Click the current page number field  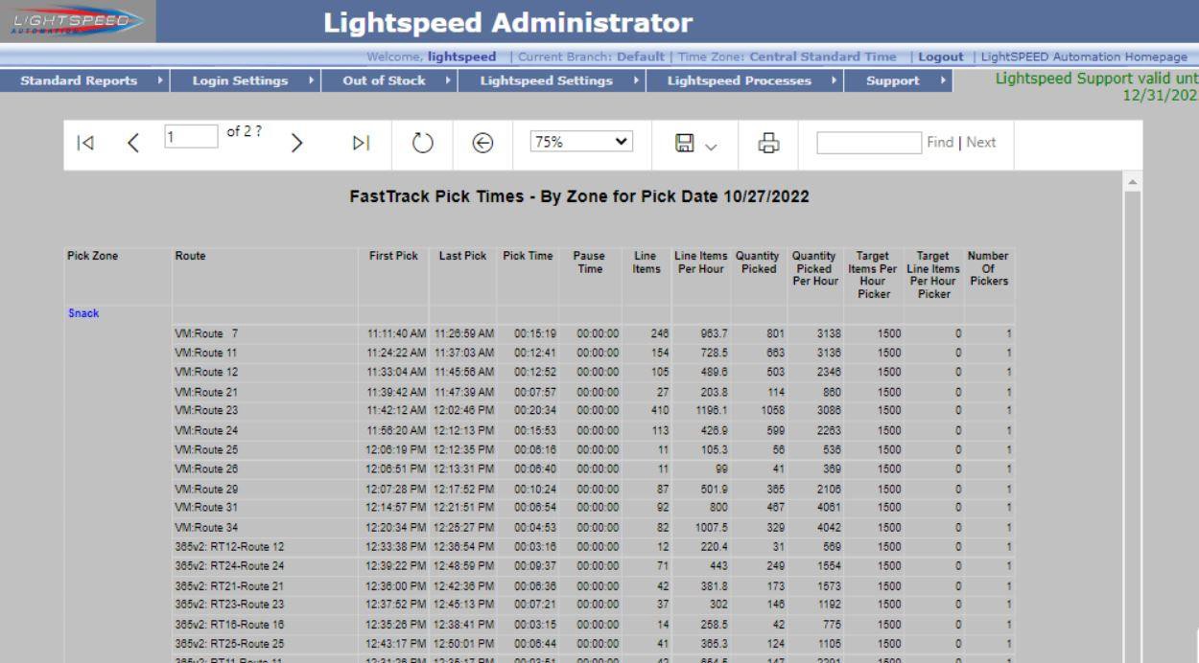(x=191, y=138)
